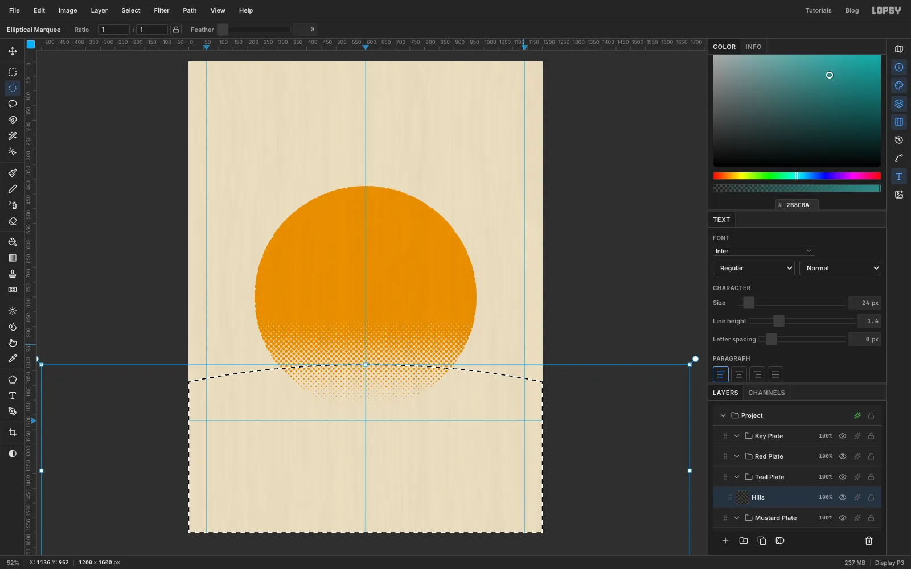Delete layer with the trash icon
This screenshot has width=911, height=569.
click(869, 541)
